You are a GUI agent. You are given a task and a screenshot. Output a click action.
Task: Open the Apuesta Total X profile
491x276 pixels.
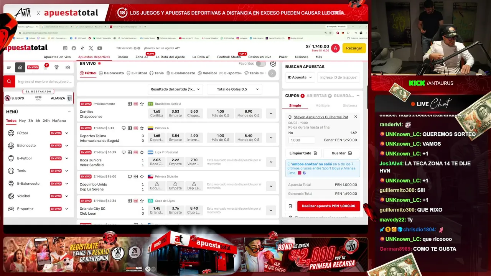(91, 48)
